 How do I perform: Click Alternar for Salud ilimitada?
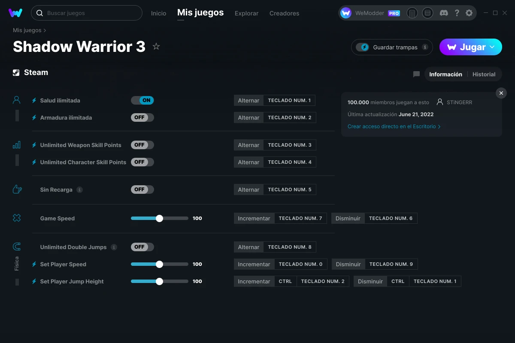pyautogui.click(x=248, y=100)
